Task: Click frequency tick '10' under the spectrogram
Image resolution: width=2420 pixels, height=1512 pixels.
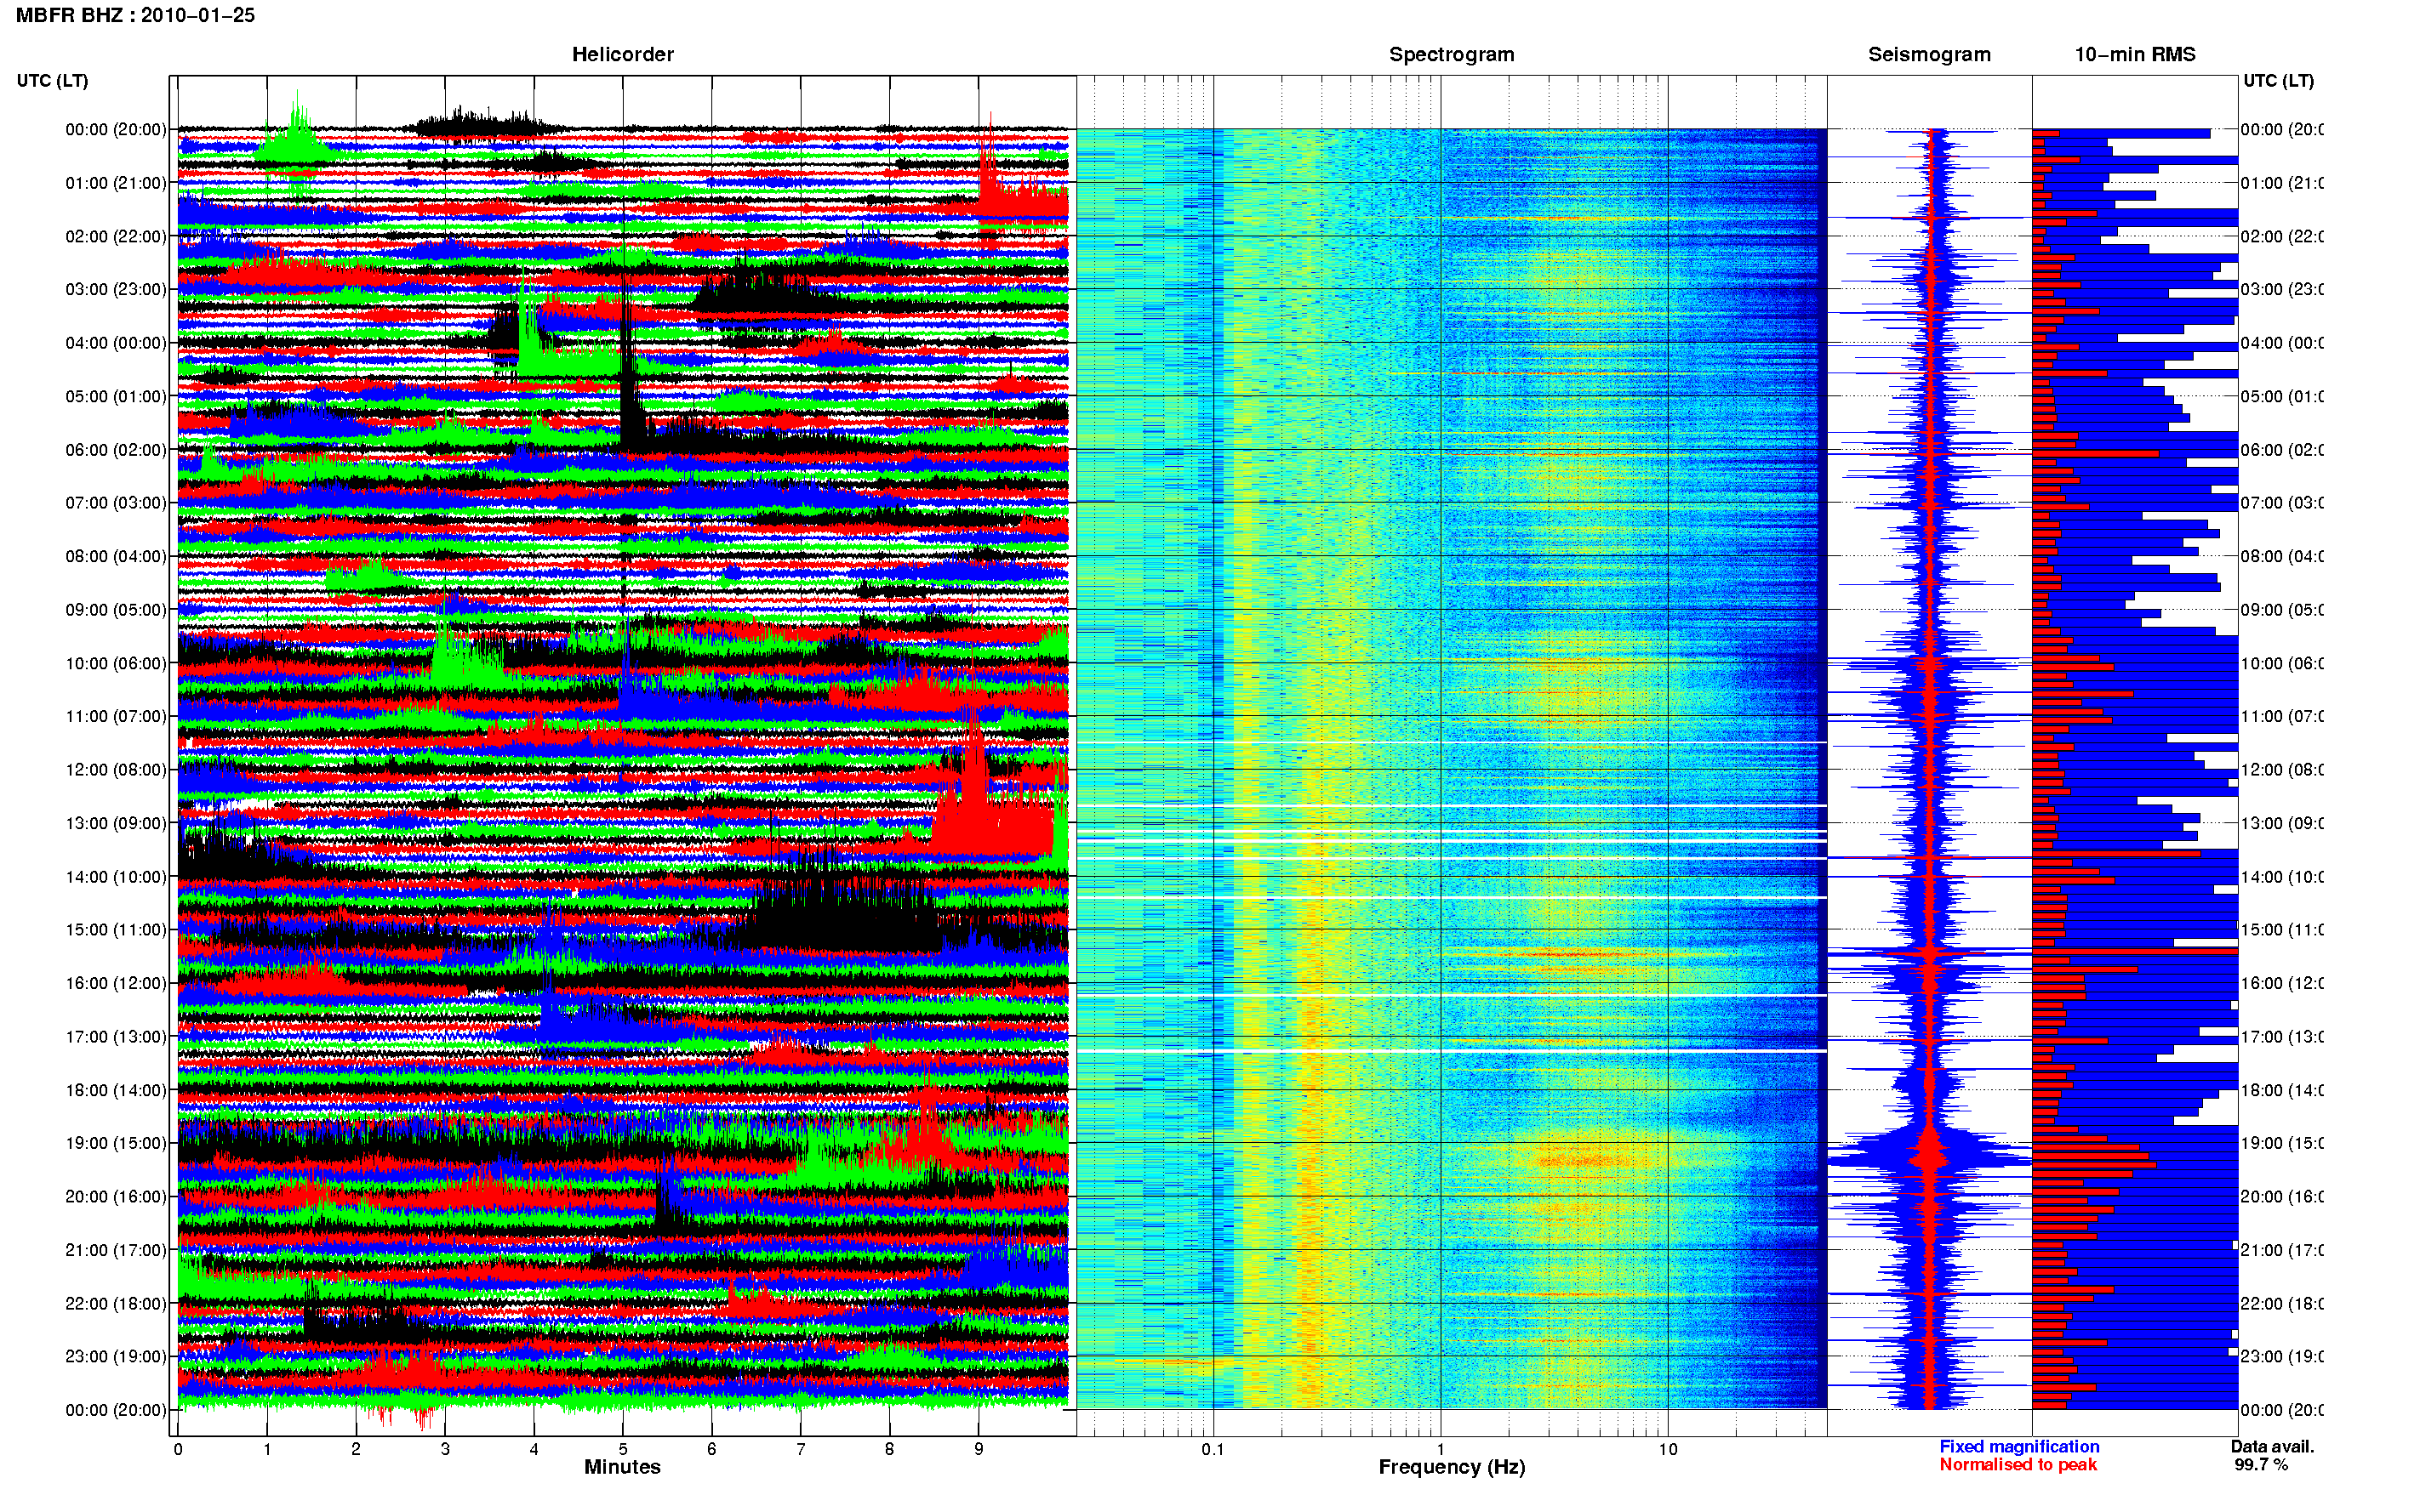Action: point(1668,1449)
